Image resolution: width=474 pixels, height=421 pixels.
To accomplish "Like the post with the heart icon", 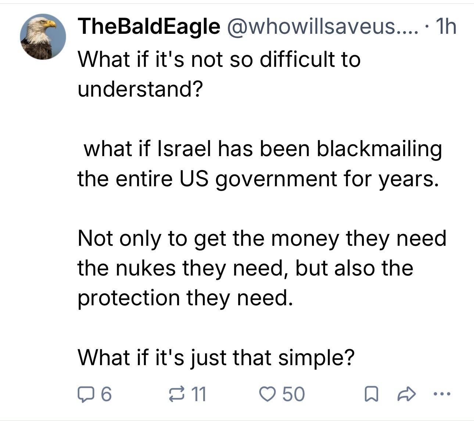I will 267,394.
